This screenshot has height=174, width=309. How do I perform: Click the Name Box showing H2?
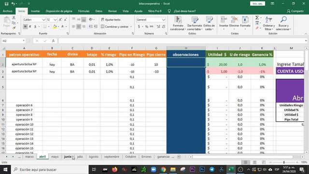pos(14,41)
